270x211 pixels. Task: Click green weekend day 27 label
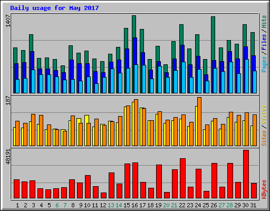221,205
